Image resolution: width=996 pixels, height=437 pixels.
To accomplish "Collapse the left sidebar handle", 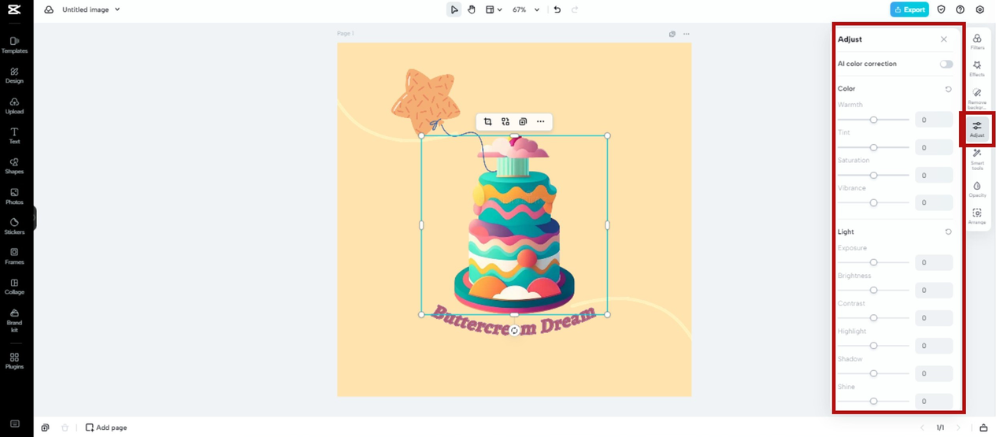I will [35, 218].
